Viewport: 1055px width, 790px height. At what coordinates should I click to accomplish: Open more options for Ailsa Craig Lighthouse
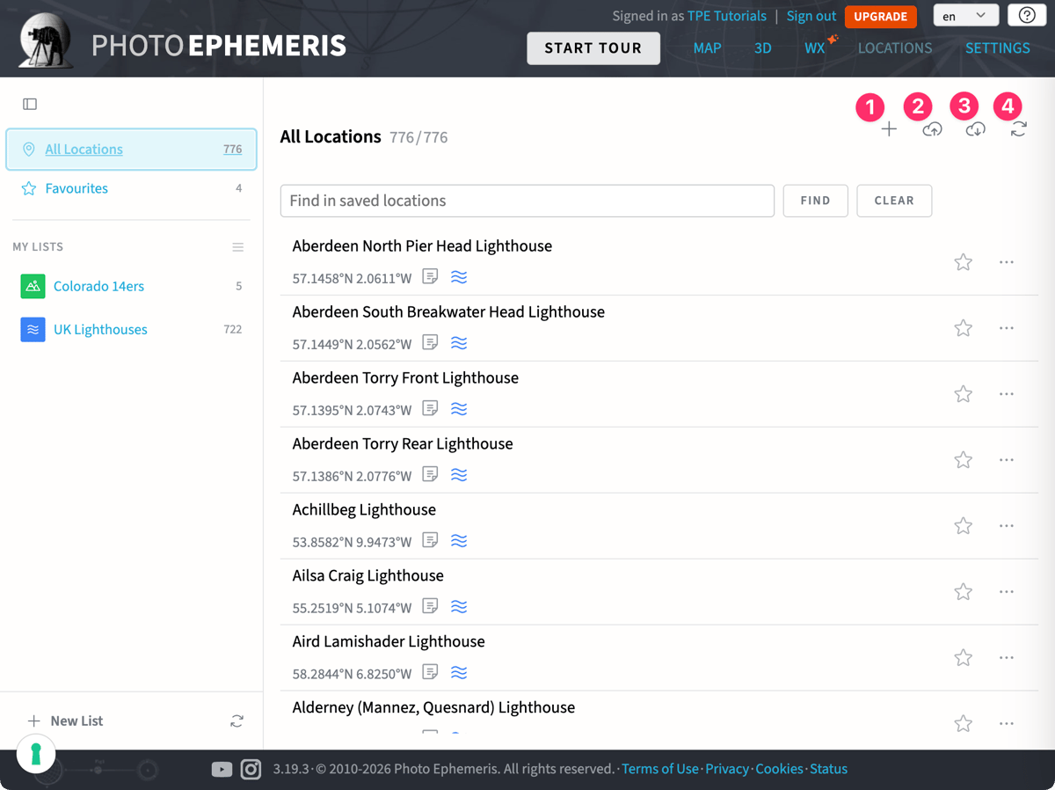pos(1007,592)
